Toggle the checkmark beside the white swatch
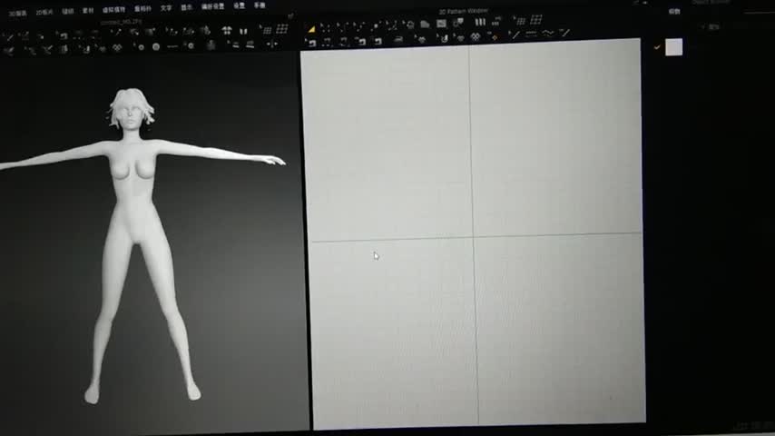The height and width of the screenshot is (436, 775). click(x=656, y=47)
